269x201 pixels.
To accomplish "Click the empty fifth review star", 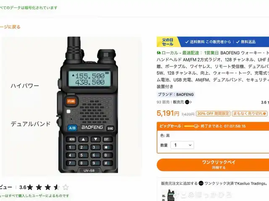I will tap(66, 187).
